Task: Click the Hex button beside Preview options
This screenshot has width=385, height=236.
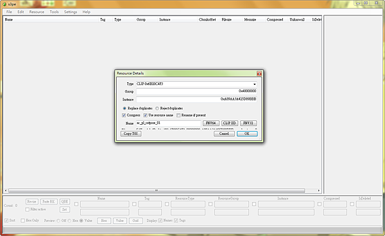Action: coord(104,221)
